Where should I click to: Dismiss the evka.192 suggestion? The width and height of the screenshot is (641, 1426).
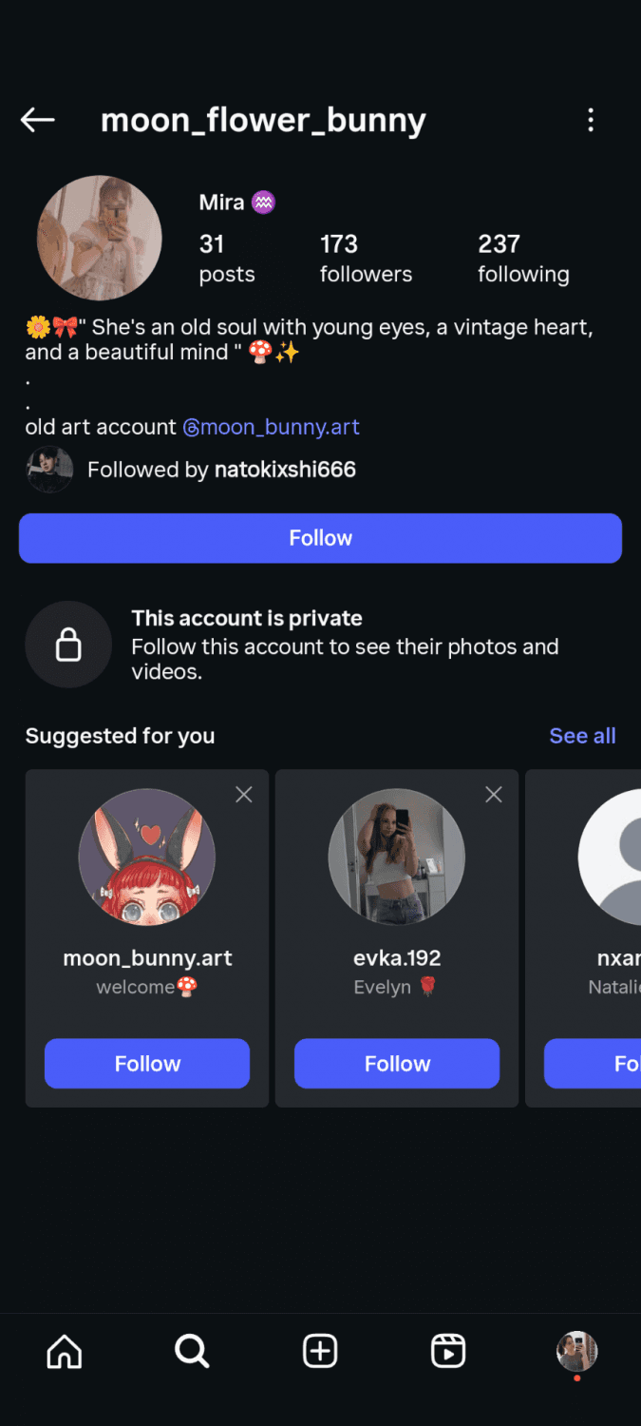coord(494,795)
